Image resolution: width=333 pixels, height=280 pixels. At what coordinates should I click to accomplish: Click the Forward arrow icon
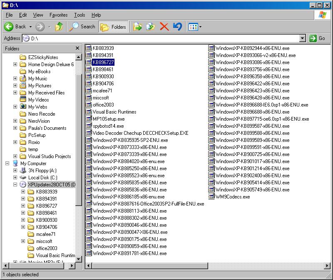pyautogui.click(x=40, y=27)
